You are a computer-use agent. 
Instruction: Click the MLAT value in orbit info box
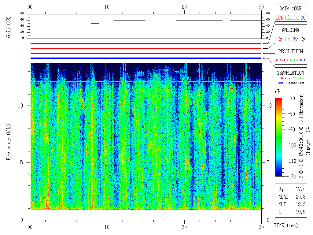click(x=301, y=197)
